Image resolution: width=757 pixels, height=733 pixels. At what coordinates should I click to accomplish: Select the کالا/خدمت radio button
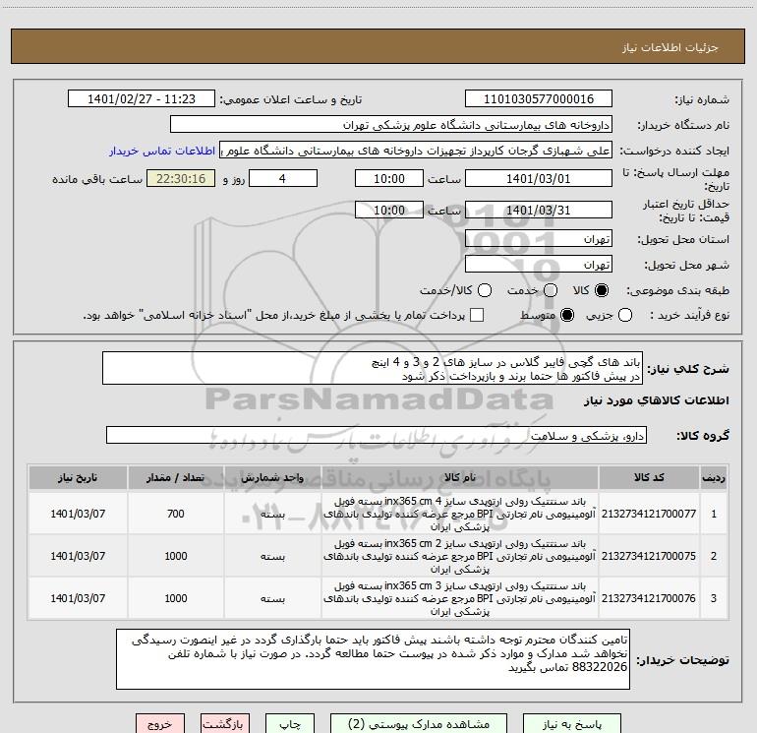pos(485,290)
